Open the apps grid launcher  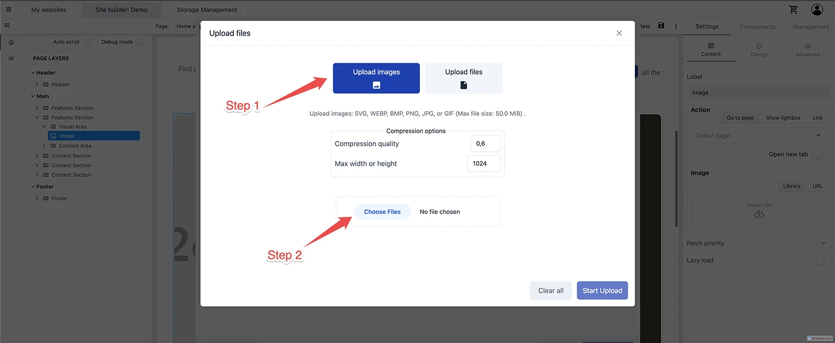coord(8,9)
